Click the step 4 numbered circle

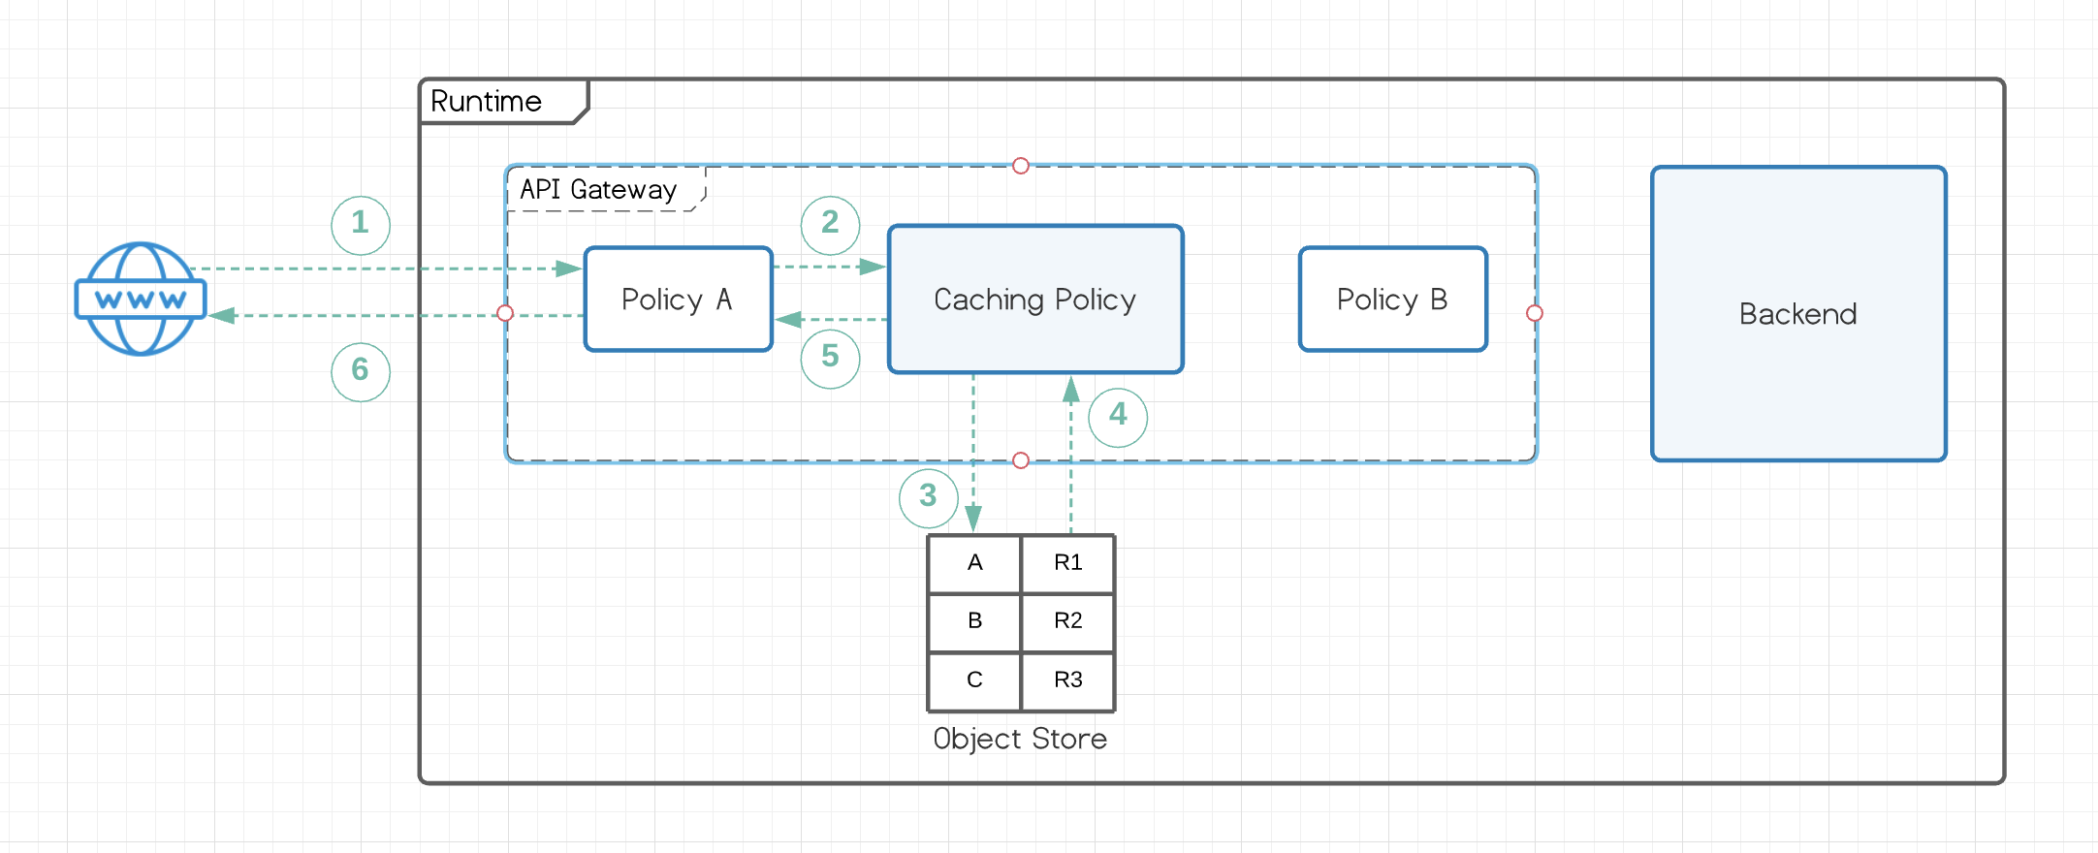pos(1118,417)
